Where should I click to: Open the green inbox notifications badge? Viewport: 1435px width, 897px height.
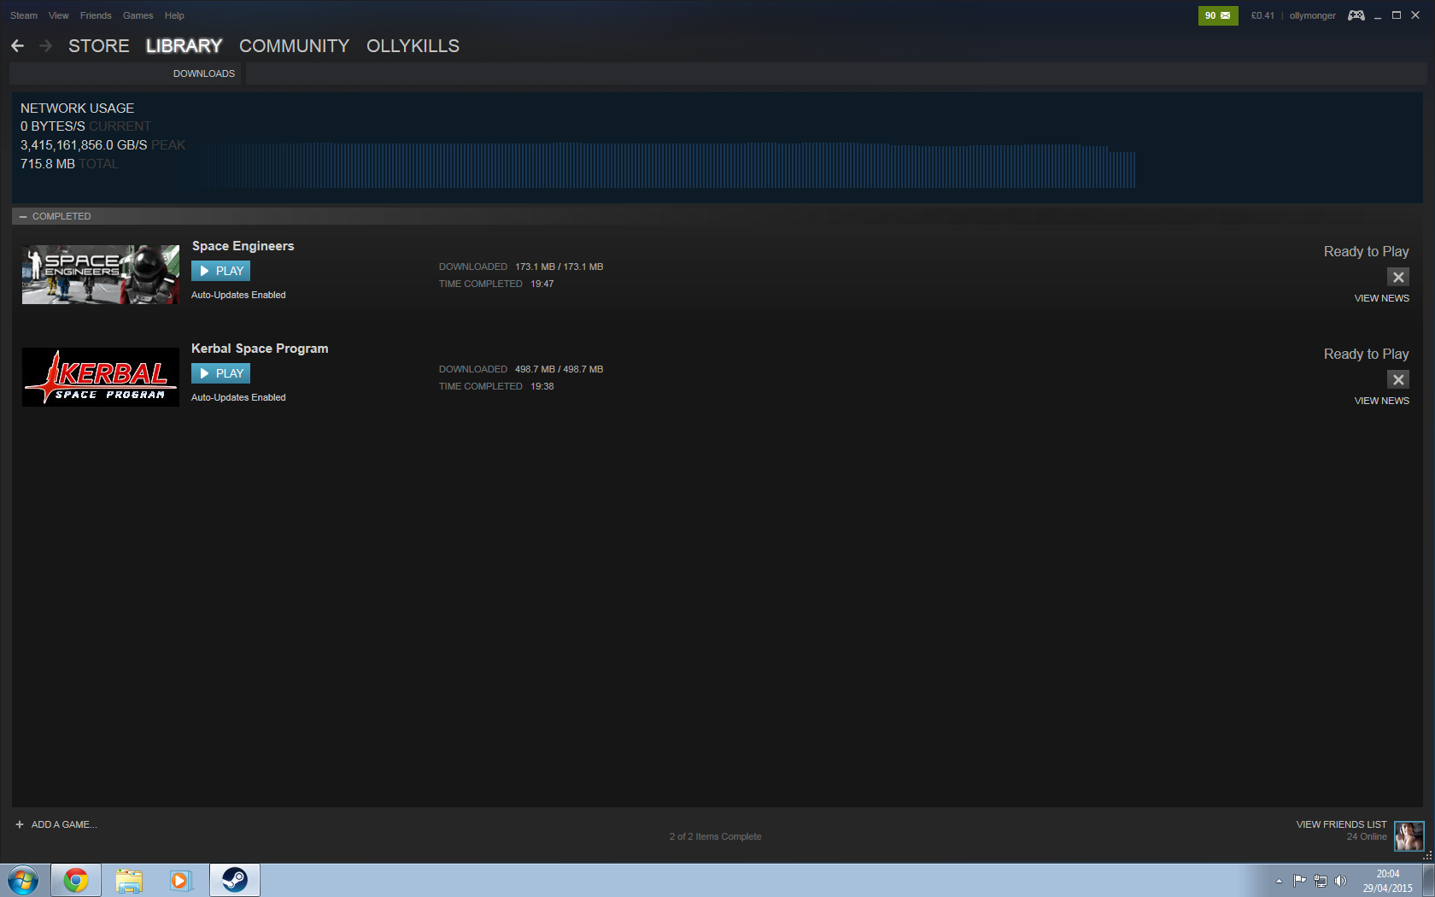pos(1218,15)
